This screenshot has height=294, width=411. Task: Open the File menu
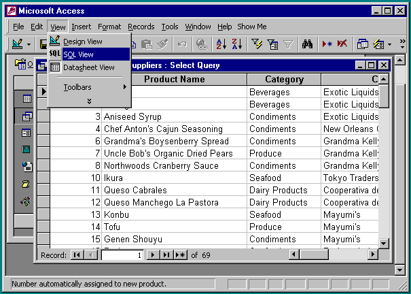pyautogui.click(x=18, y=27)
